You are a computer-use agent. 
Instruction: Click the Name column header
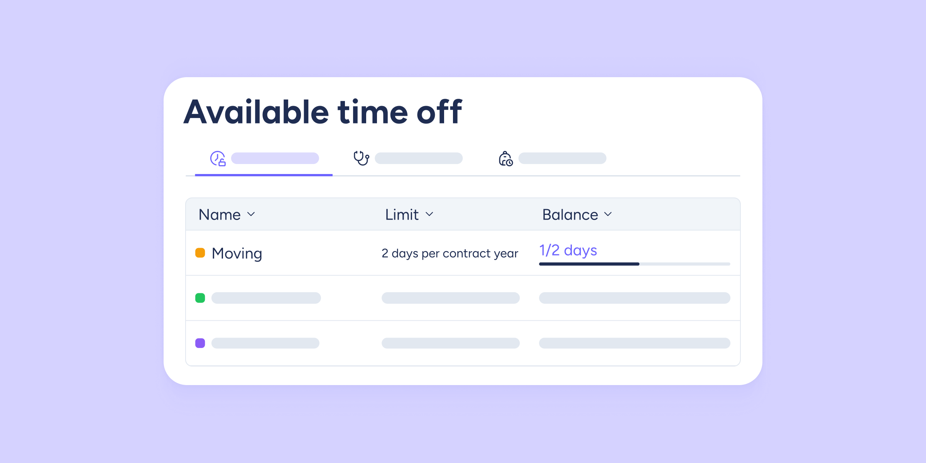[220, 215]
